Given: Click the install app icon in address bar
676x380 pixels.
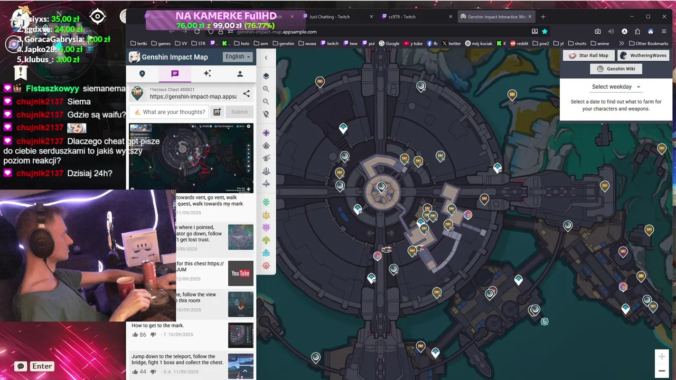Looking at the screenshot, I should point(534,32).
